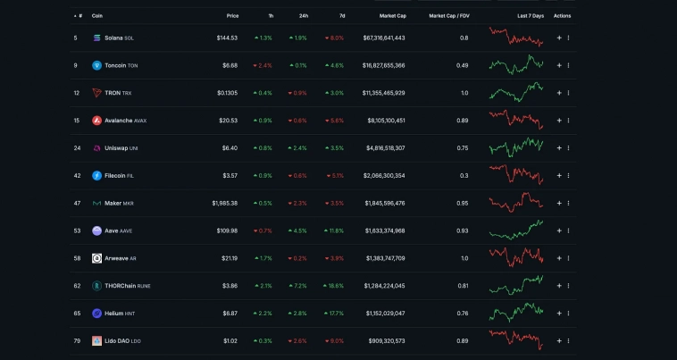Click the Solana coin logo icon
677x360 pixels.
pos(96,38)
